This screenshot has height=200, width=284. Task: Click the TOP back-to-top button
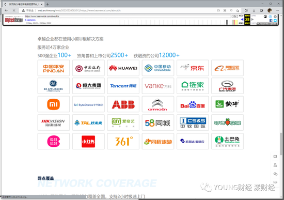275,182
